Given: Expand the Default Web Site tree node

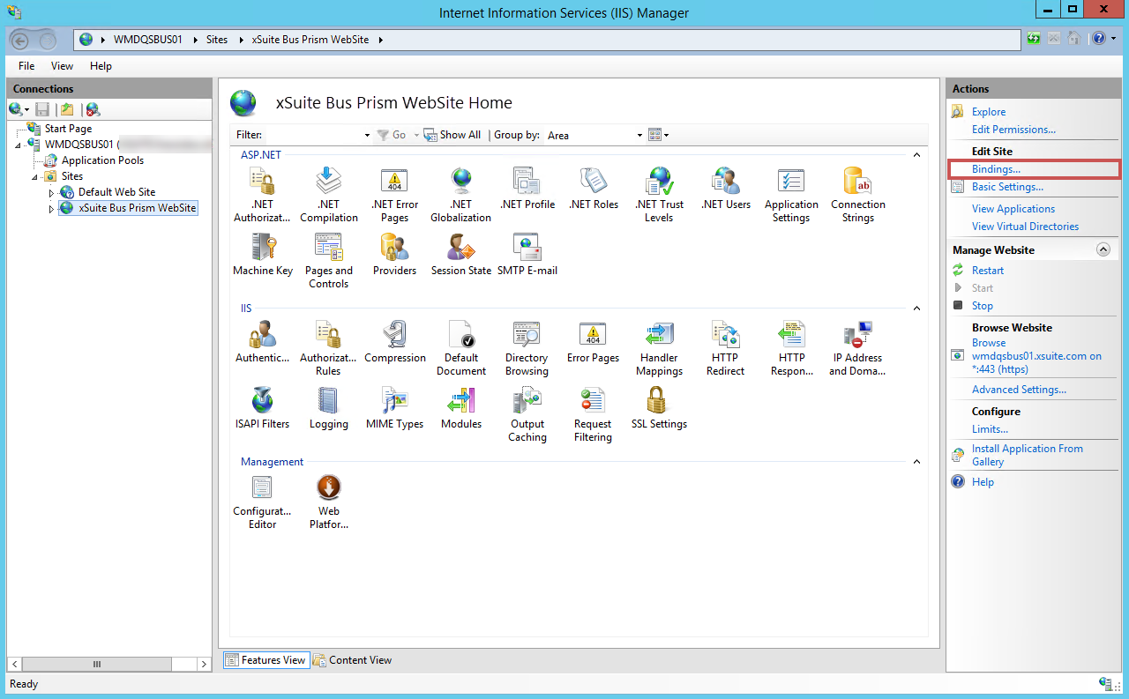Looking at the screenshot, I should (x=51, y=191).
